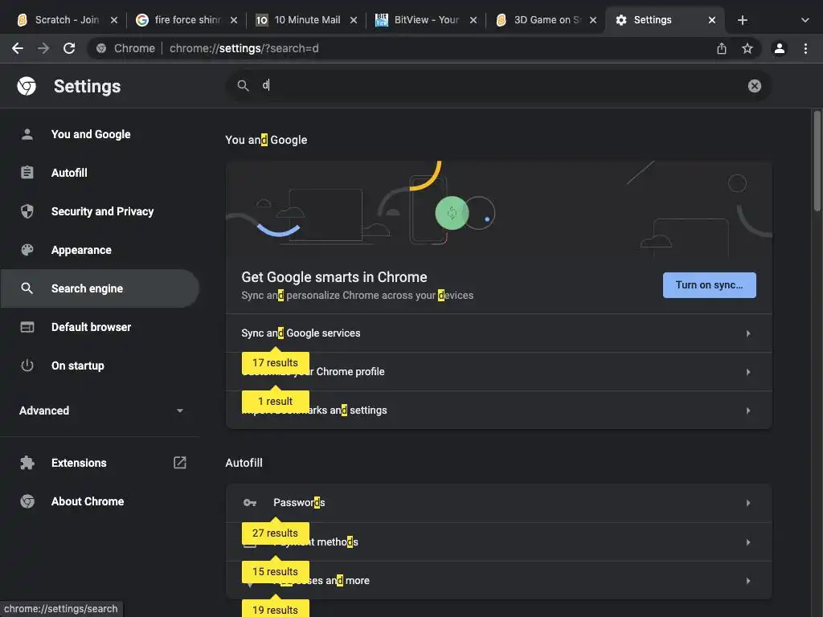The image size is (823, 617).
Task: Click the 'Get Google smarts in Chrome' heading
Action: [334, 277]
